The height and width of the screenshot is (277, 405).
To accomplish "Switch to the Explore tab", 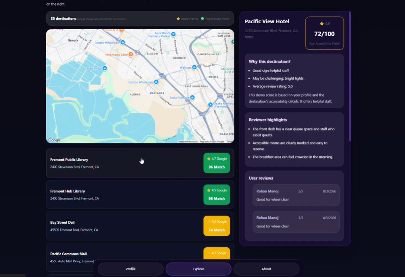I will point(198,269).
